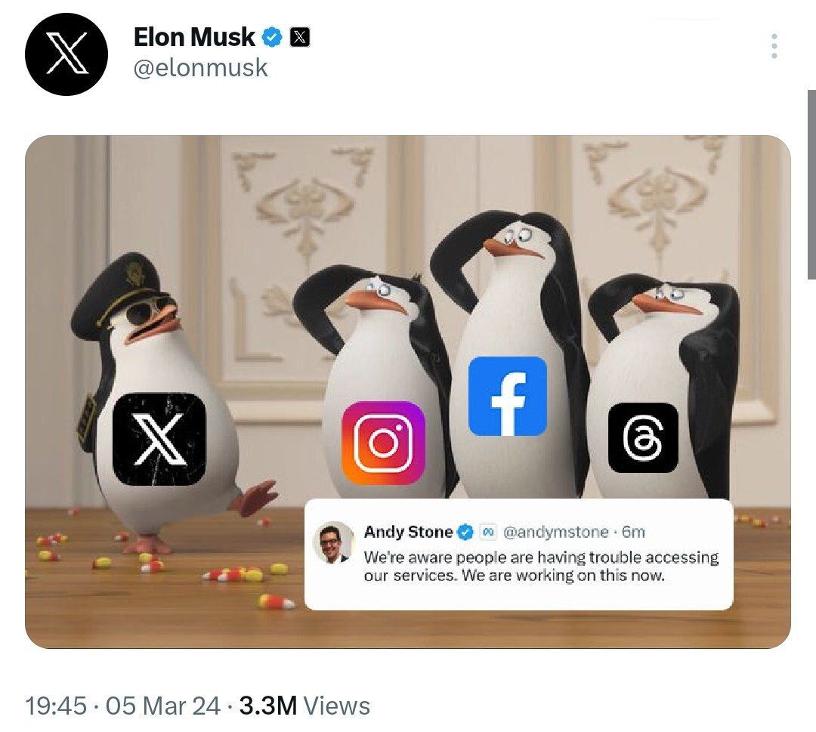
Task: Click the X affiliate badge next to name
Action: [x=300, y=36]
